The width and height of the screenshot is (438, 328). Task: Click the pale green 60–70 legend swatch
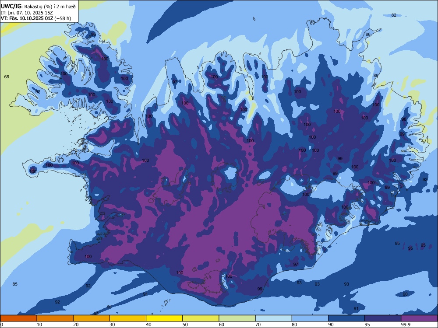237,318
